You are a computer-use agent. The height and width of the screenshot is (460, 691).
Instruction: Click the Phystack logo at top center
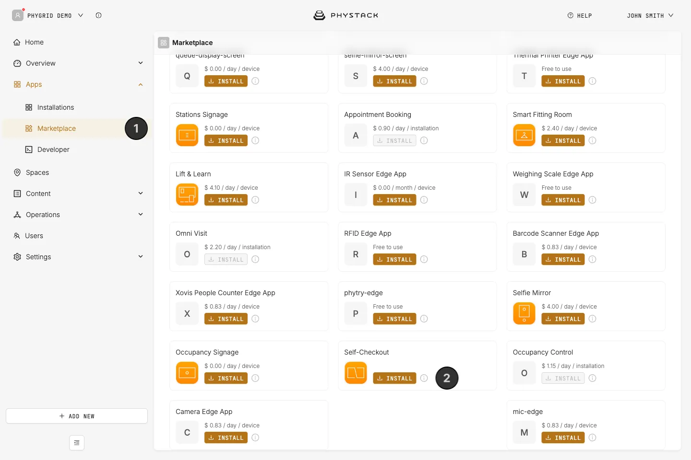(x=345, y=15)
